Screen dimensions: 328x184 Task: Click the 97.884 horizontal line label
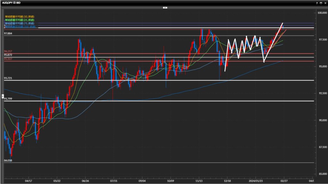pyautogui.click(x=8, y=34)
